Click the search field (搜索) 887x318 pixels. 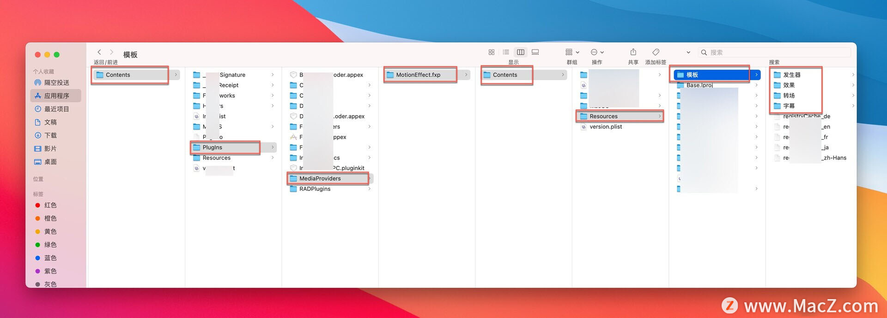[x=774, y=53]
